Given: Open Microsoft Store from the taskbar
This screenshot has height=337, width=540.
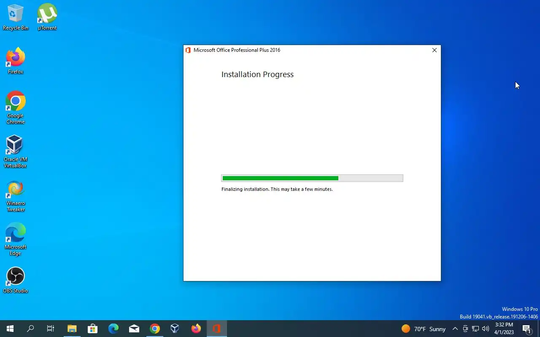Looking at the screenshot, I should [x=92, y=329].
